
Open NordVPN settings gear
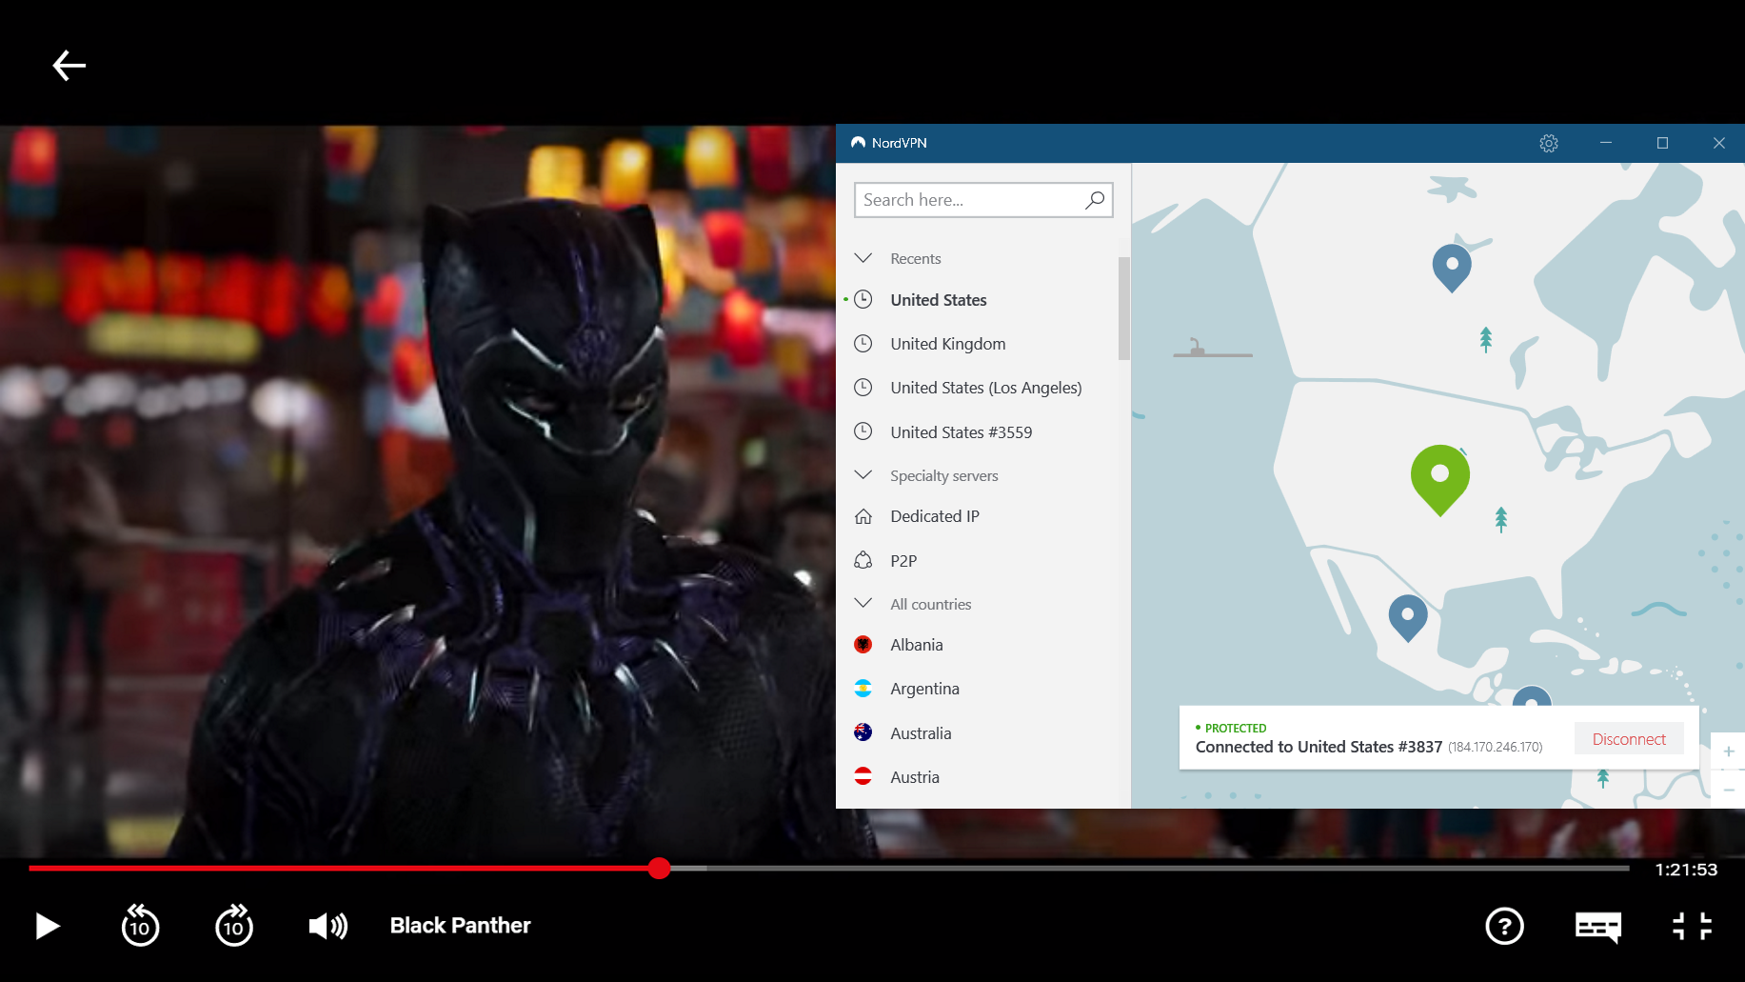click(x=1549, y=143)
